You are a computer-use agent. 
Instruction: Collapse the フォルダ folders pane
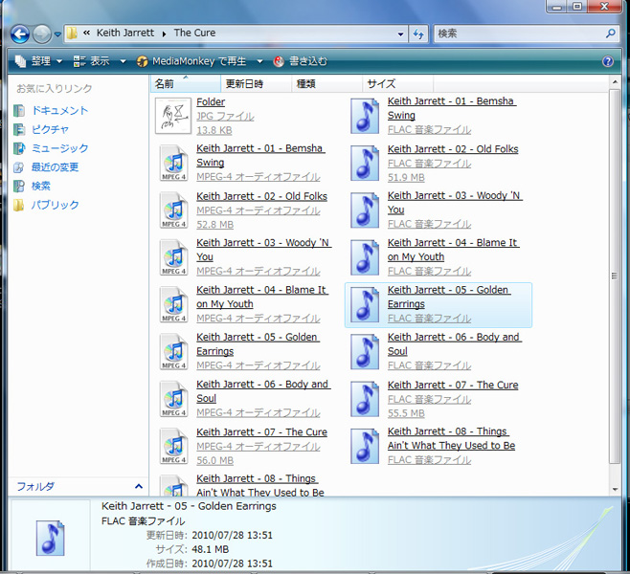pos(138,486)
